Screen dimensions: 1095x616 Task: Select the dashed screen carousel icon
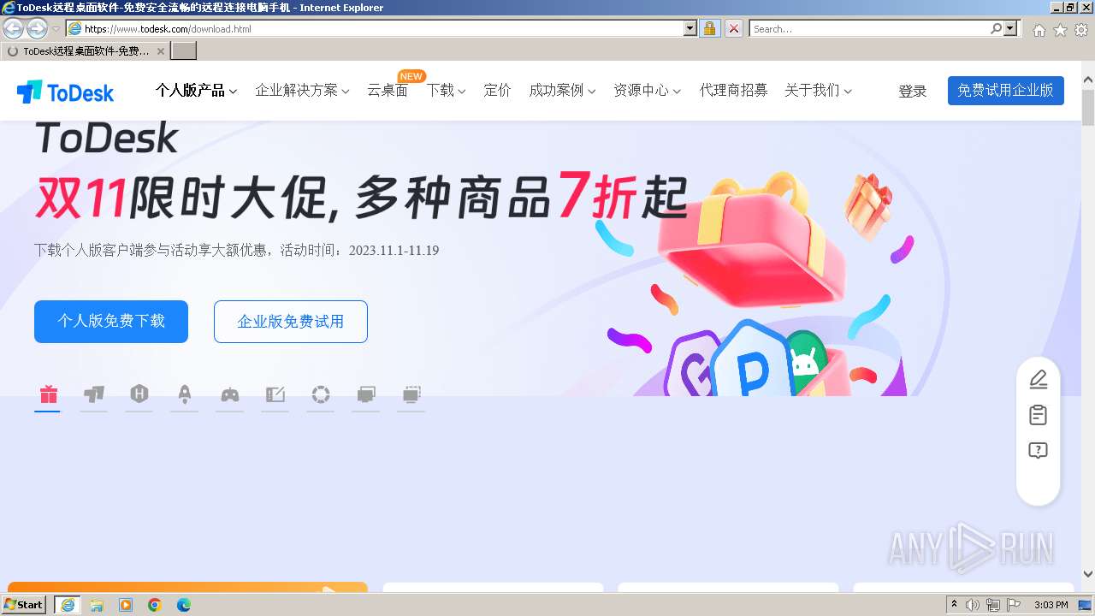click(411, 394)
